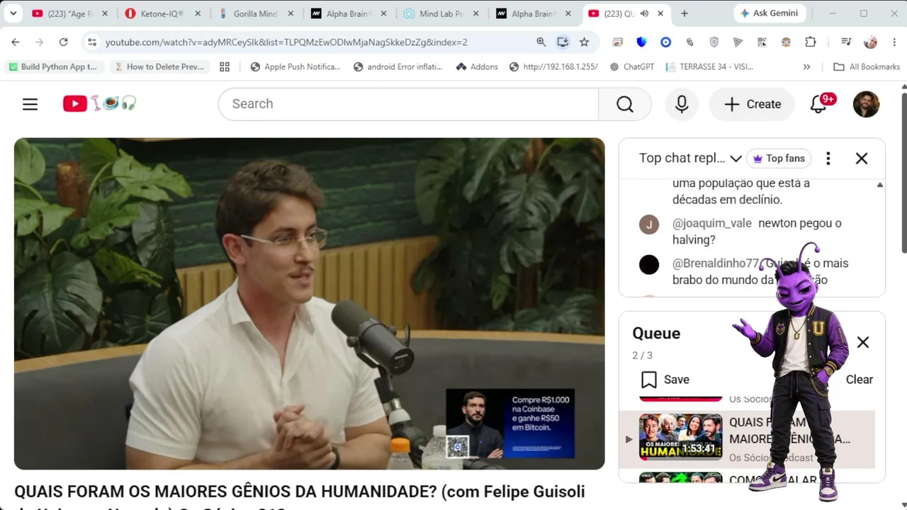Viewport: 907px width, 510px height.
Task: Save the queue to a playlist
Action: 665,380
